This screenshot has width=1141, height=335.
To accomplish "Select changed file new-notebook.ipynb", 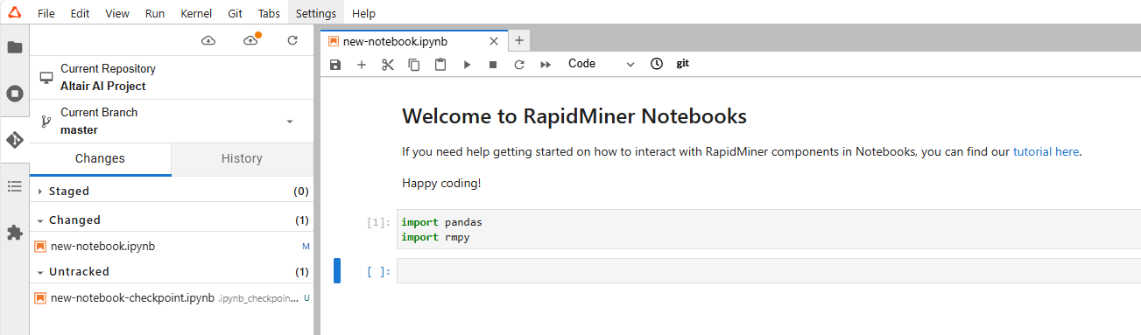I will 172,247.
